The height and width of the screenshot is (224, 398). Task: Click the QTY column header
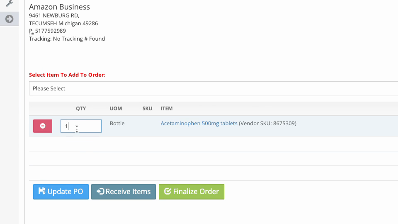(81, 108)
